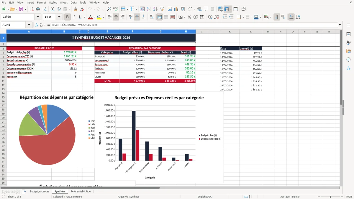Switch to Budget_Vacances sheet tab
354x199 pixels.
(x=40, y=191)
